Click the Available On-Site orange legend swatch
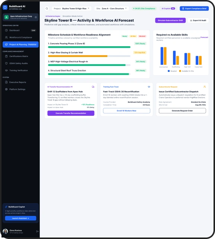The width and height of the screenshot is (215, 239). pos(180,71)
